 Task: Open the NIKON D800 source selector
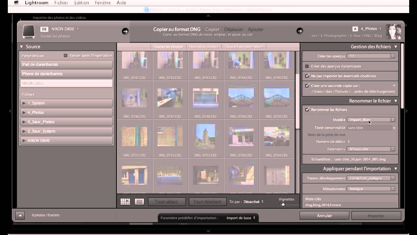pos(65,29)
